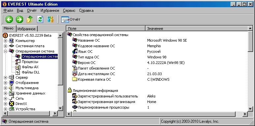Click the tree panel scroll right arrow

tap(55, 114)
